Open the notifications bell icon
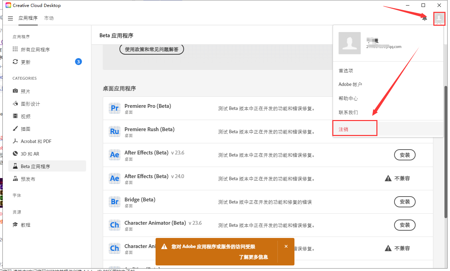 424,18
